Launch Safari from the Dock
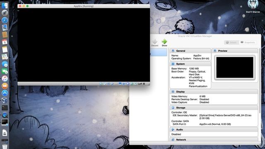265x149 pixels. [5, 20]
